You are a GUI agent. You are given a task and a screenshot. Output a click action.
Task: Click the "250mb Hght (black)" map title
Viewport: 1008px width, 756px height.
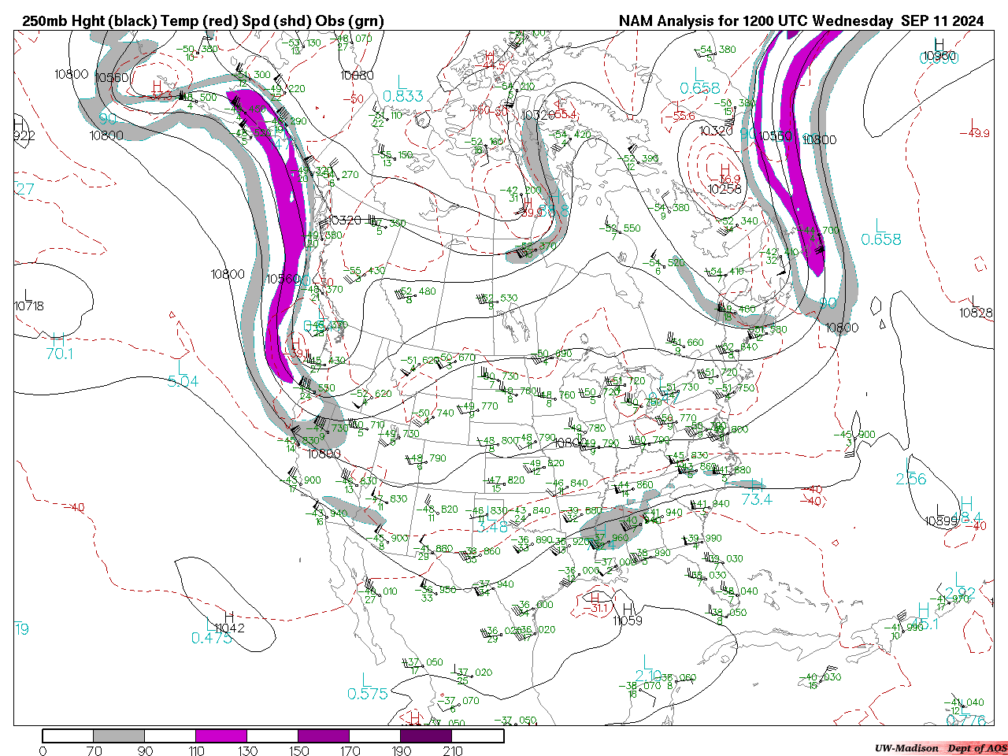90,21
